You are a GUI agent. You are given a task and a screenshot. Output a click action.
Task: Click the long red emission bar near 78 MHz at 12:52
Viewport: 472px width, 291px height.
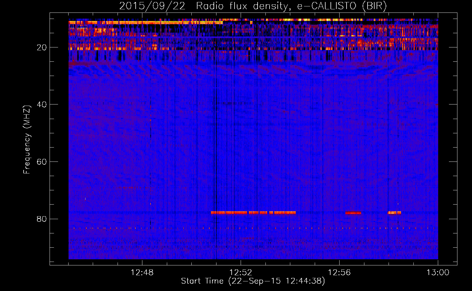click(x=253, y=213)
